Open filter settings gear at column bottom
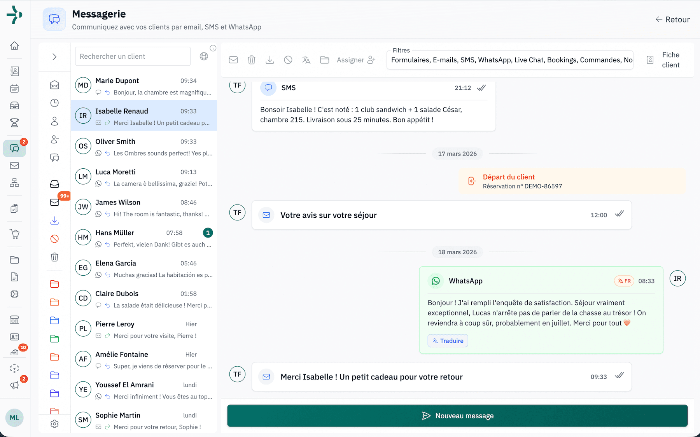Screen dimensions: 700x437 tap(54, 424)
